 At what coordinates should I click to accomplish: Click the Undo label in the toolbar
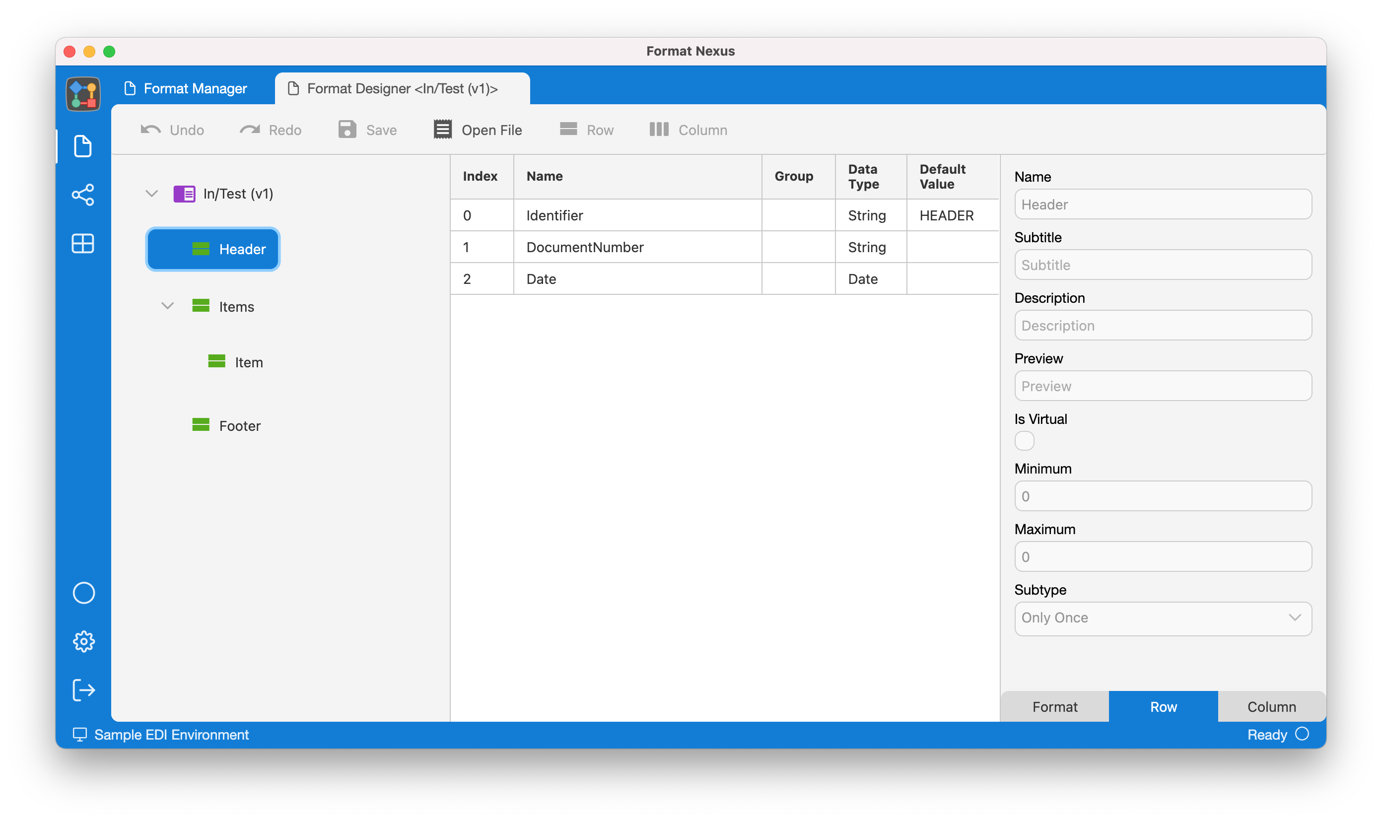click(187, 130)
